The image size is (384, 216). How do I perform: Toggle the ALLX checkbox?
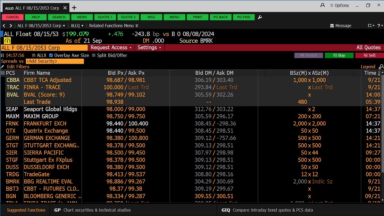pyautogui.click(x=34, y=55)
